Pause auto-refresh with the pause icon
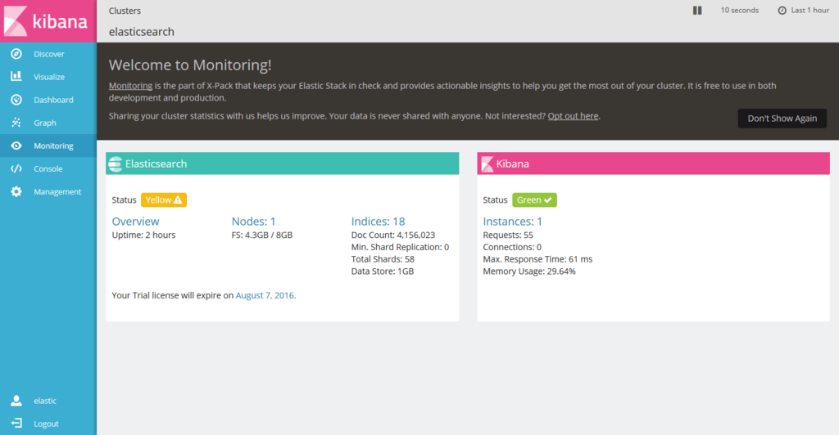Screen dimensions: 839x435 (697, 10)
